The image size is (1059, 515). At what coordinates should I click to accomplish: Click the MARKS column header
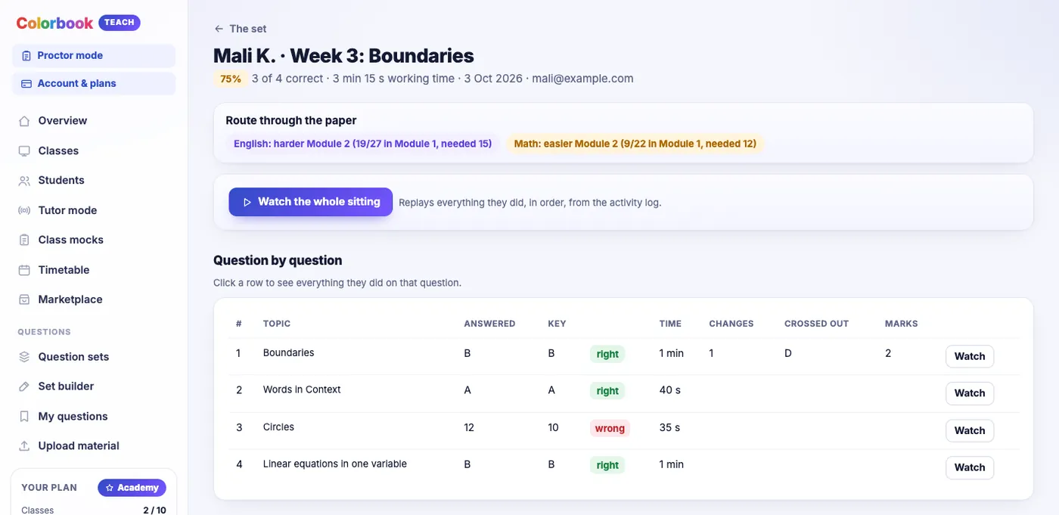pos(902,324)
